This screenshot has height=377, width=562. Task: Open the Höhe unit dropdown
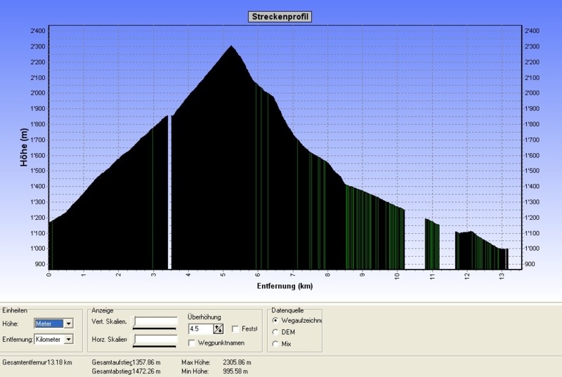tap(68, 324)
